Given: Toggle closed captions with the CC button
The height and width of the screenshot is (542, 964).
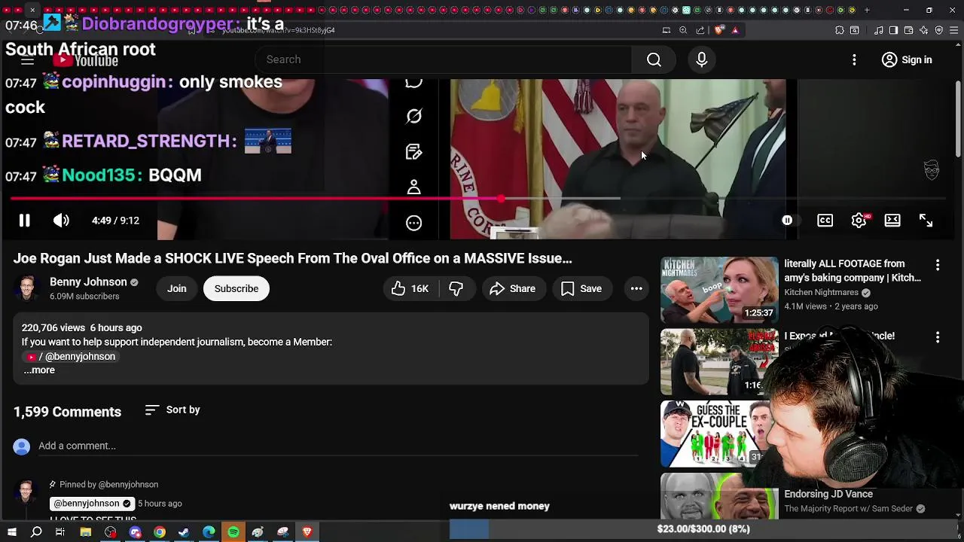Looking at the screenshot, I should (x=825, y=221).
